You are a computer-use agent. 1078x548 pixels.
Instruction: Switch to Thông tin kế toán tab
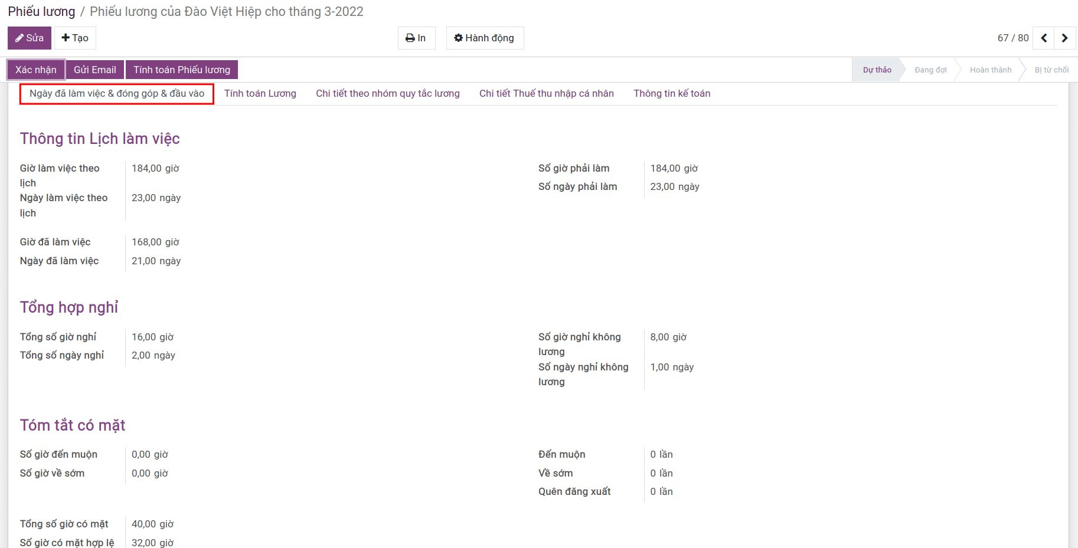coord(672,93)
